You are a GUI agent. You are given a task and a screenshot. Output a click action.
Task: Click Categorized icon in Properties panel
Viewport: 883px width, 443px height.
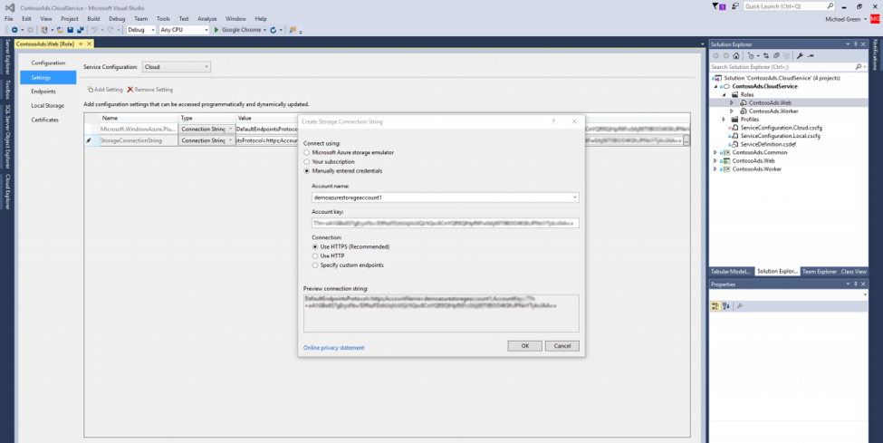coord(715,306)
